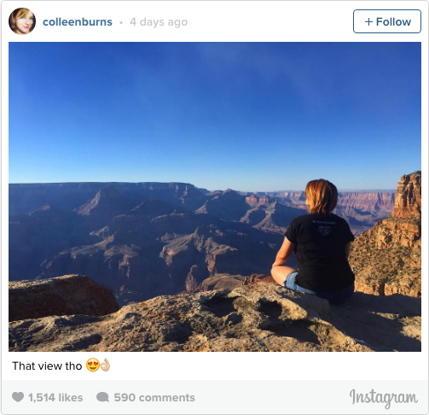Follow colleenburns with the Follow button

[x=387, y=21]
